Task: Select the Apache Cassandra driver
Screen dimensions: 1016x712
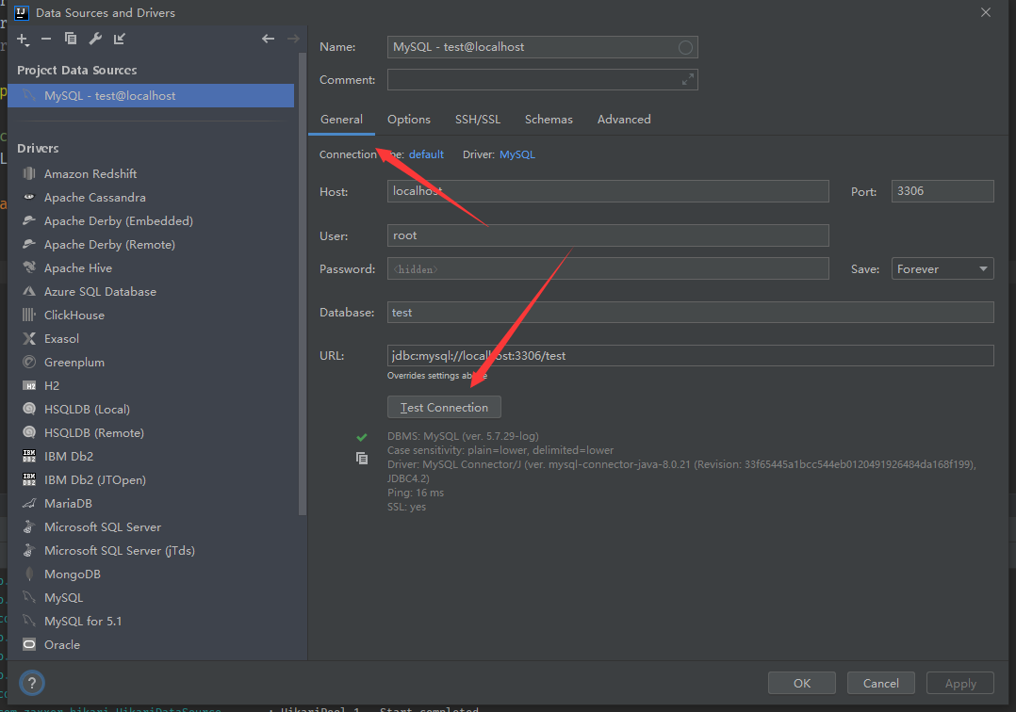Action: coord(94,198)
